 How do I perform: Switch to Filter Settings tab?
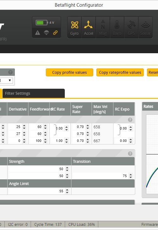click(33, 93)
